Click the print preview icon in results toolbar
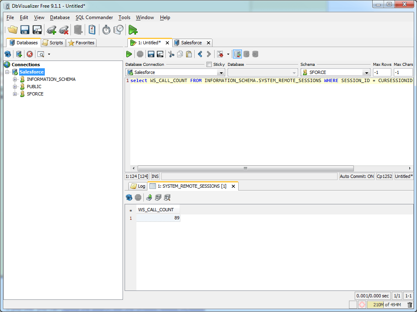 coord(167,197)
